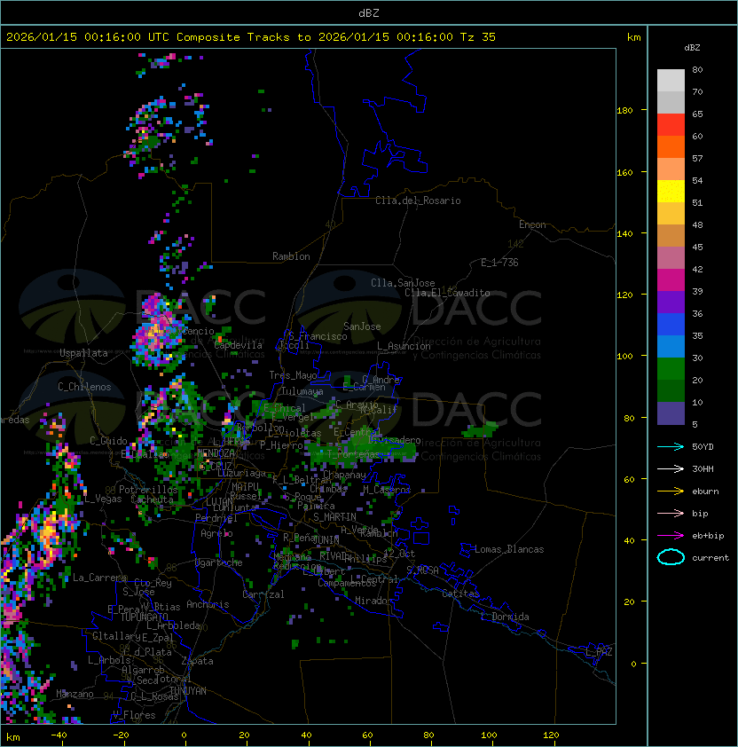The height and width of the screenshot is (747, 738).
Task: Select the 'S_Francisco' place label
Action: click(318, 336)
